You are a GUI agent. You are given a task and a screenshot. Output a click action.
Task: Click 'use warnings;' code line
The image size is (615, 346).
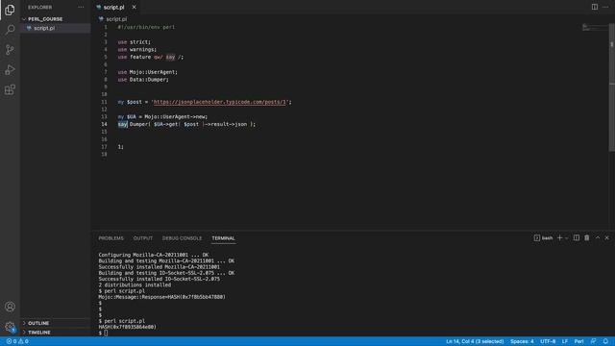pyautogui.click(x=136, y=49)
